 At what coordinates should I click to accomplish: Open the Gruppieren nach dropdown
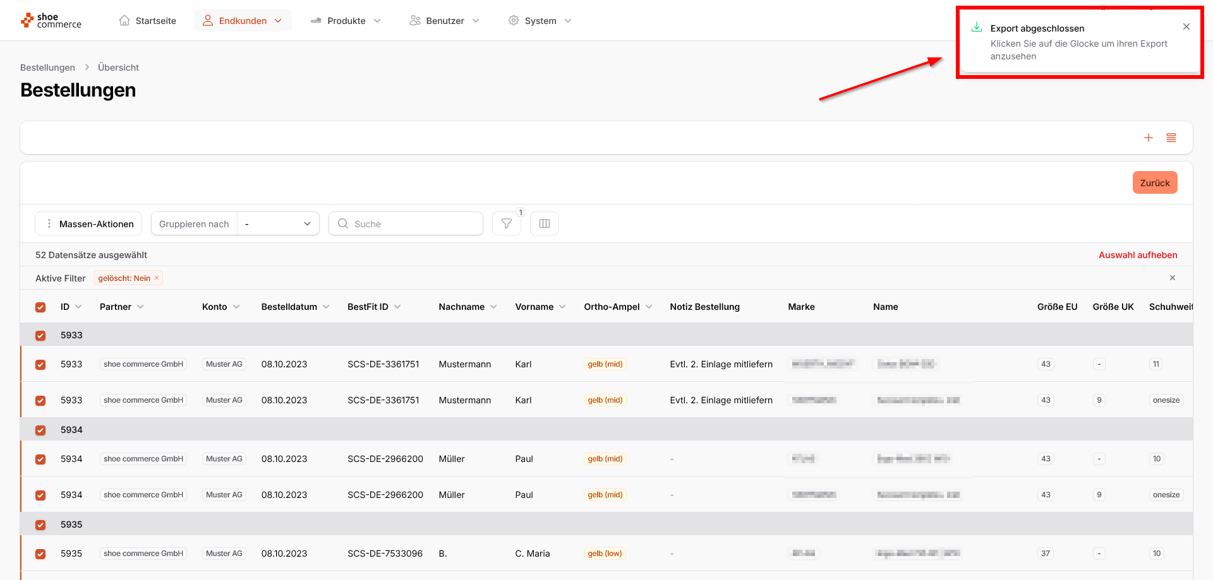[x=278, y=224]
